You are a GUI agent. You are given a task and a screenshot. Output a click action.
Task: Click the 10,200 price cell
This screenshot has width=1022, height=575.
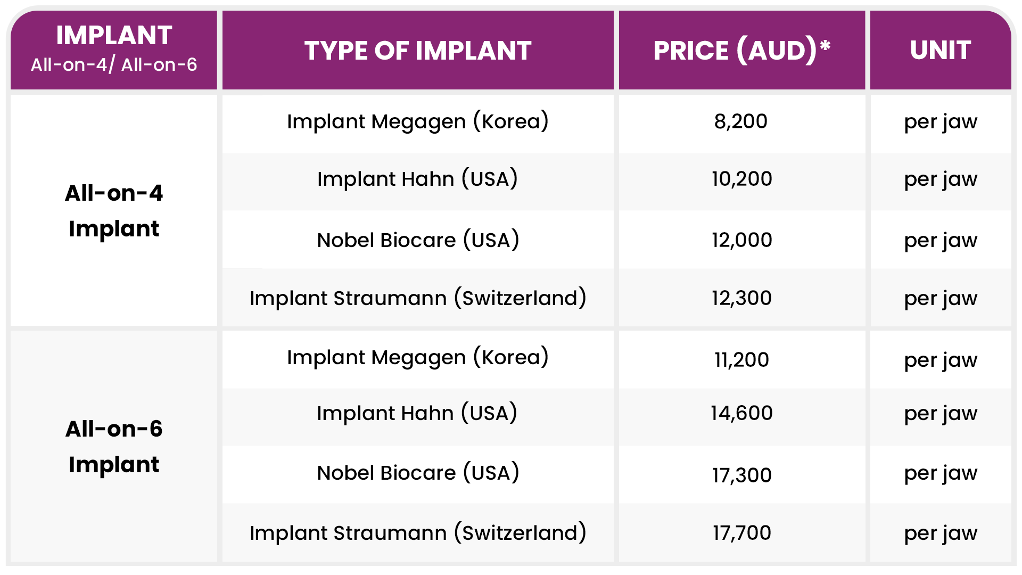[741, 179]
